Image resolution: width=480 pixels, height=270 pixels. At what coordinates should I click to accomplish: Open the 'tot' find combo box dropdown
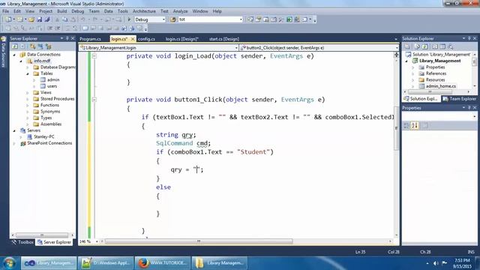(241, 19)
